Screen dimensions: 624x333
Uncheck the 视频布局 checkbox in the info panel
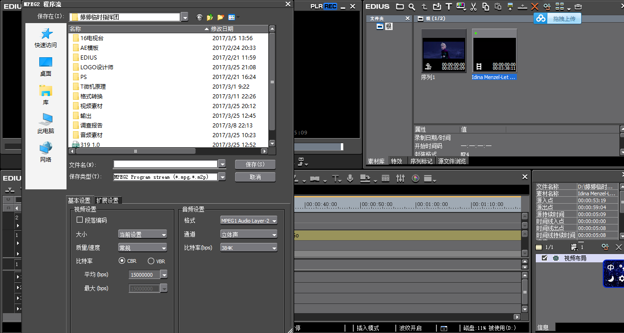tap(545, 258)
